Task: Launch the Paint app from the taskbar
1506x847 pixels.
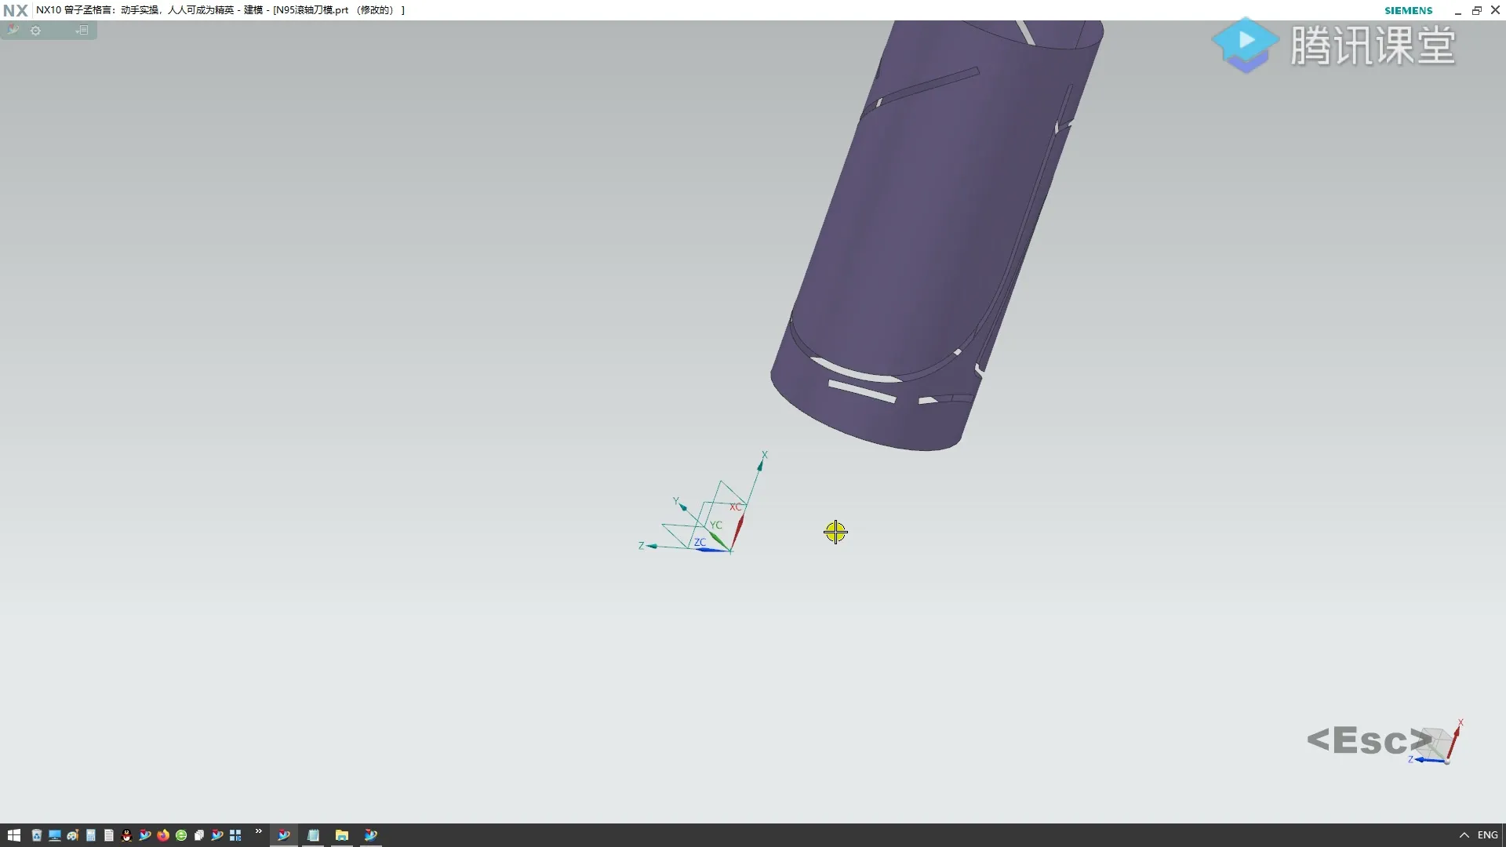Action: pos(73,835)
